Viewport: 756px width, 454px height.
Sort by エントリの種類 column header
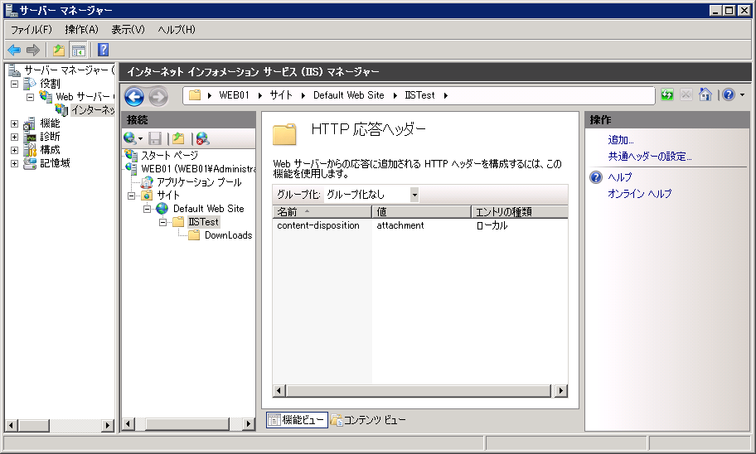520,211
